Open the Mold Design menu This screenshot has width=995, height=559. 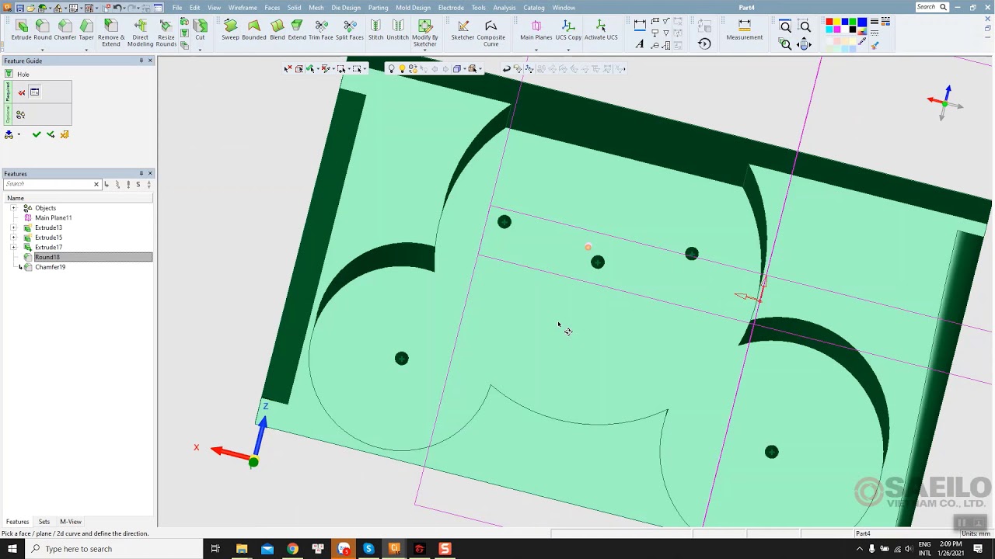click(413, 8)
